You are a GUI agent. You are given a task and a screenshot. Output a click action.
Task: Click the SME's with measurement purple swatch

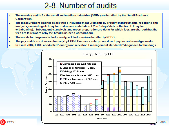click(x=61, y=79)
